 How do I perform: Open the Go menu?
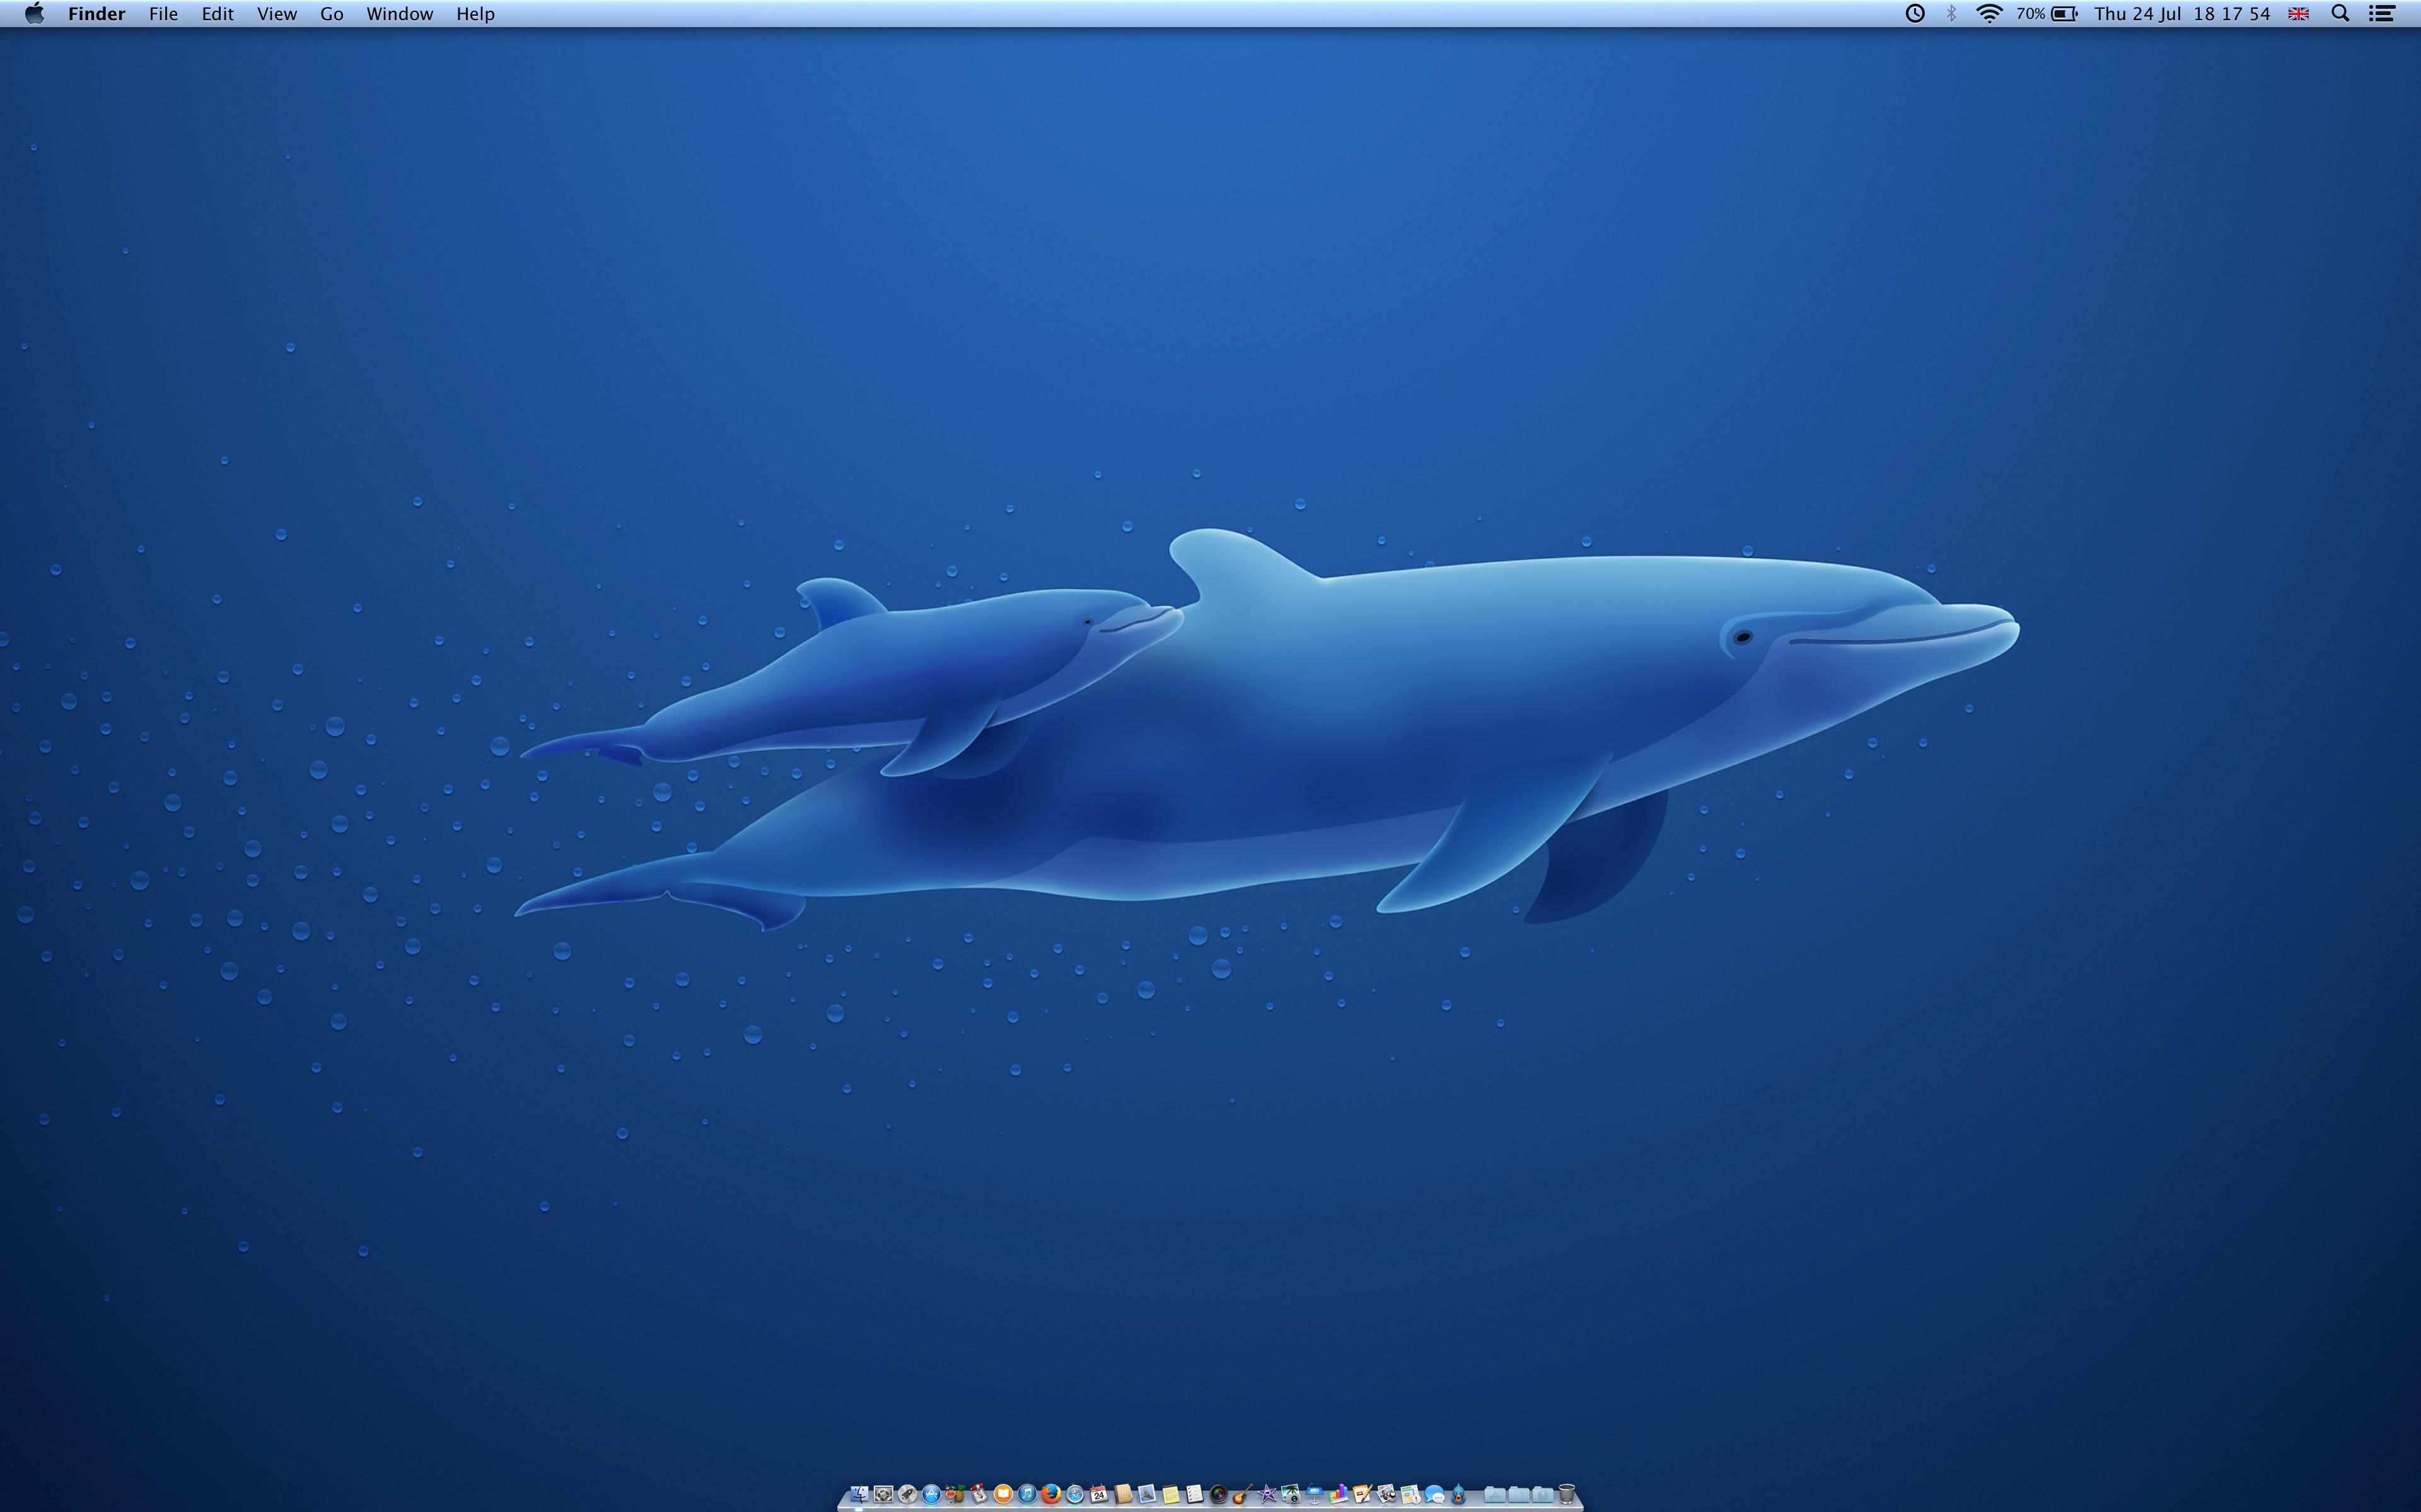pos(331,14)
